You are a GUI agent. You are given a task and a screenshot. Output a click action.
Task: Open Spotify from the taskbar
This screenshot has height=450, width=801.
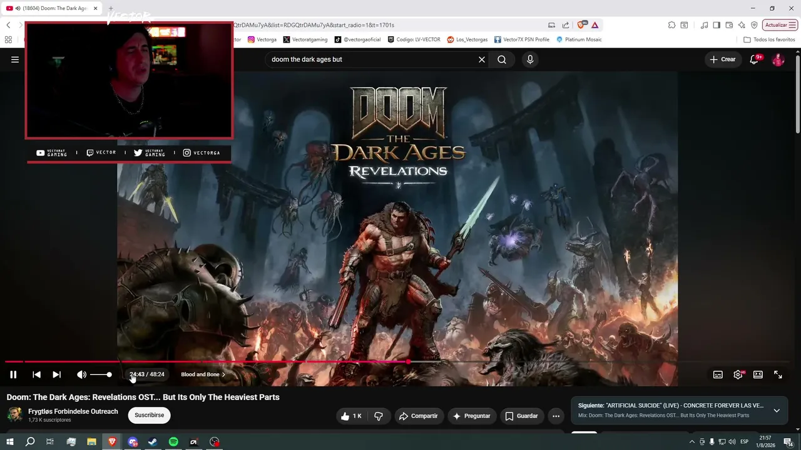[173, 442]
